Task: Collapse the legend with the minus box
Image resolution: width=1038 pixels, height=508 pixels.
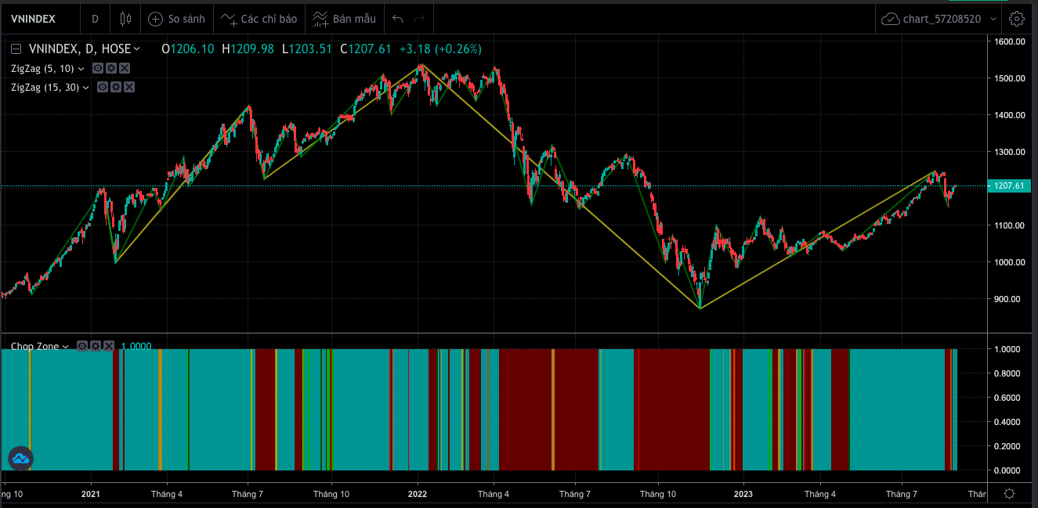Action: click(x=16, y=49)
